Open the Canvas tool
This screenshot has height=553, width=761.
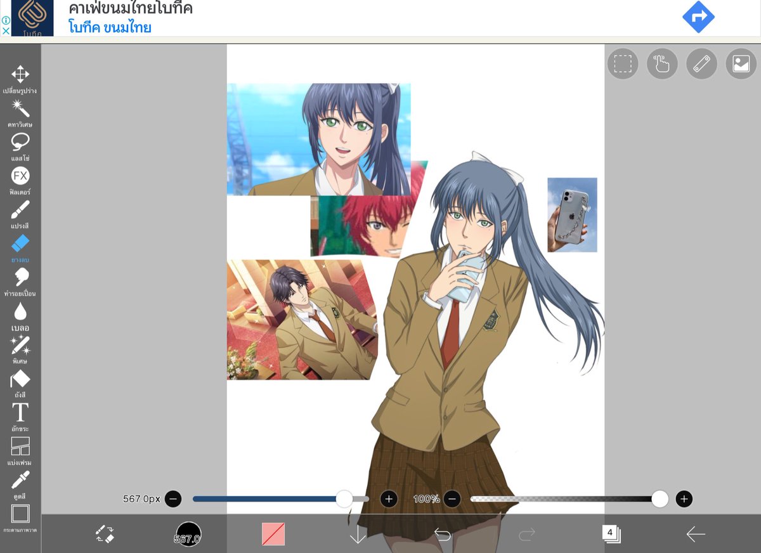coord(20,517)
